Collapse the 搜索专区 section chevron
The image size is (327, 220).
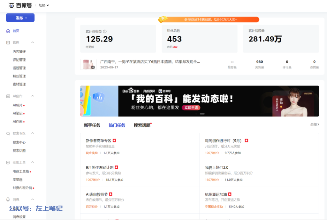[x=33, y=133]
